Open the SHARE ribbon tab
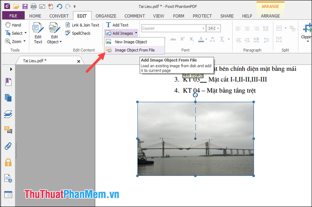 point(227,16)
